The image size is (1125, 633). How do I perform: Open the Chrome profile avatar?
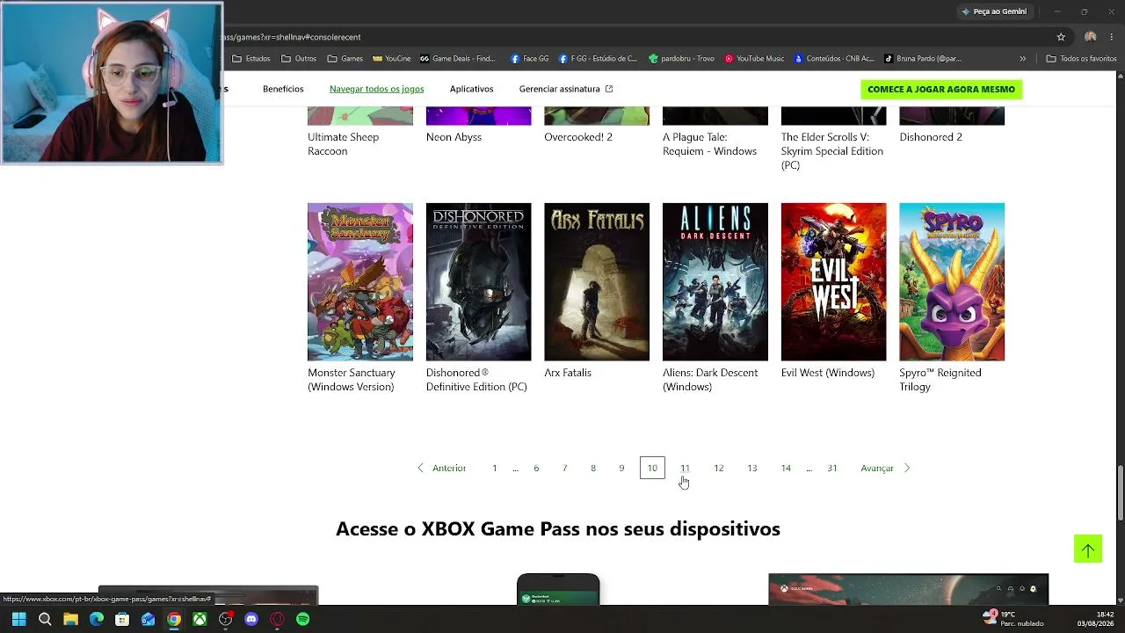pos(1090,37)
